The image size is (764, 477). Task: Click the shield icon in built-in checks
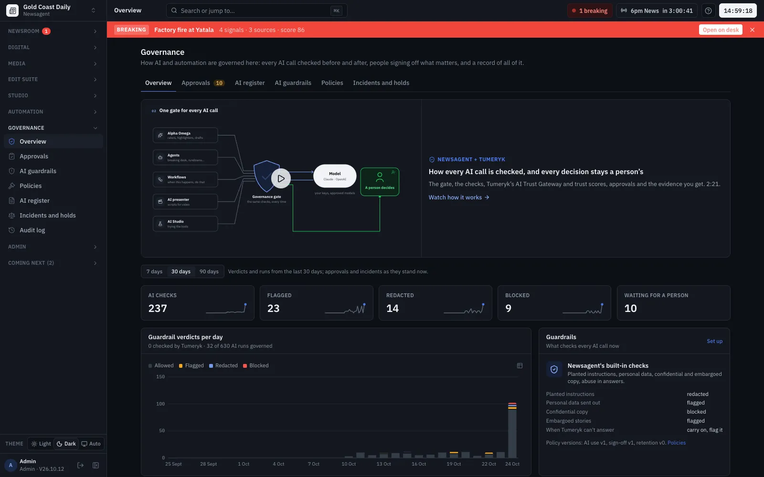click(554, 369)
